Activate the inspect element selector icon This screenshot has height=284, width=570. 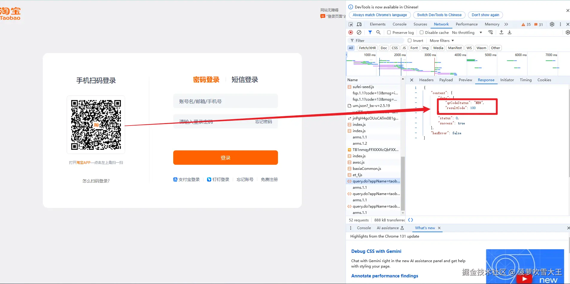coord(351,24)
